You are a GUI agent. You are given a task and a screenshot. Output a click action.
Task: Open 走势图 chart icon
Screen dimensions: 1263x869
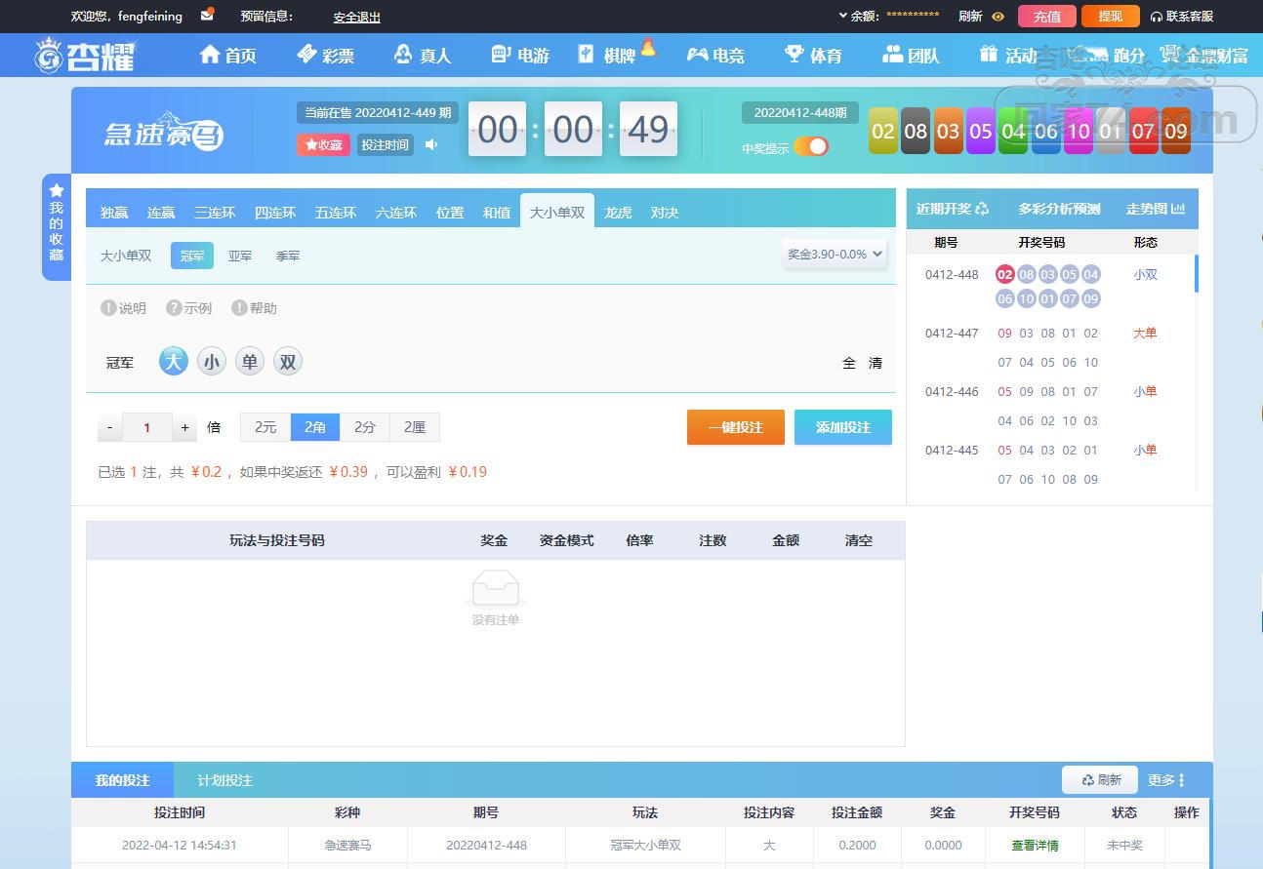point(1178,209)
